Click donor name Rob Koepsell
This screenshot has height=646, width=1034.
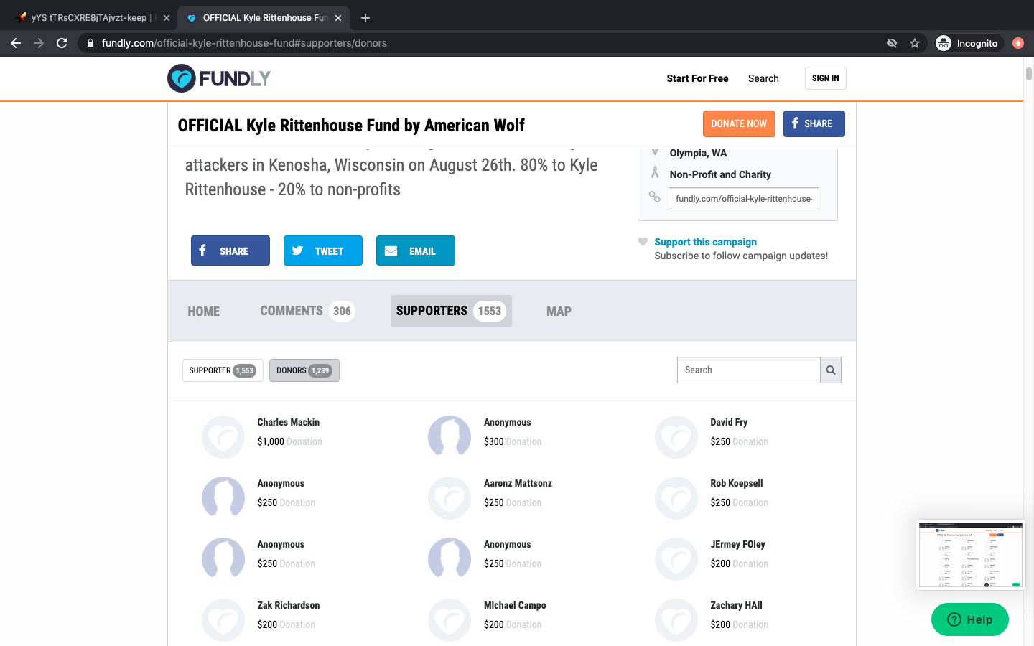point(737,483)
